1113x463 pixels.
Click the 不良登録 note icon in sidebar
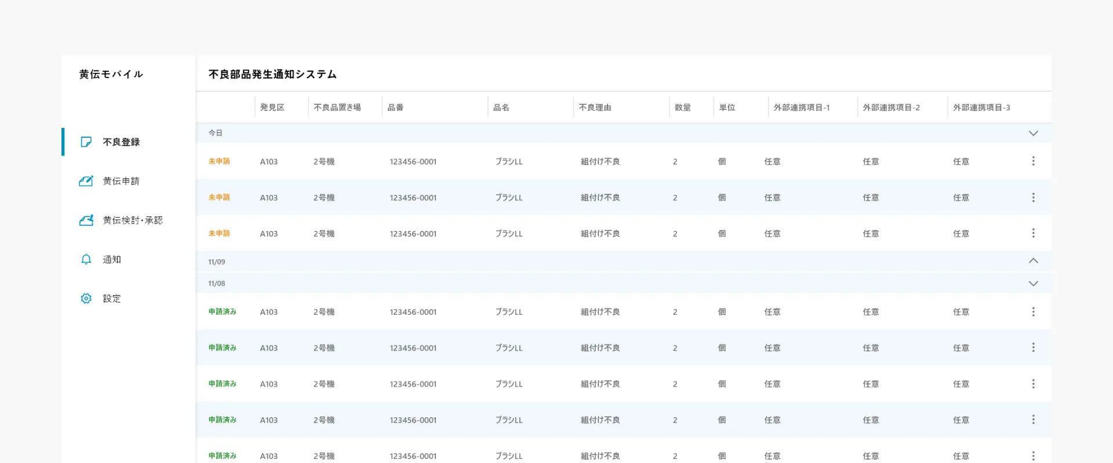pyautogui.click(x=86, y=142)
